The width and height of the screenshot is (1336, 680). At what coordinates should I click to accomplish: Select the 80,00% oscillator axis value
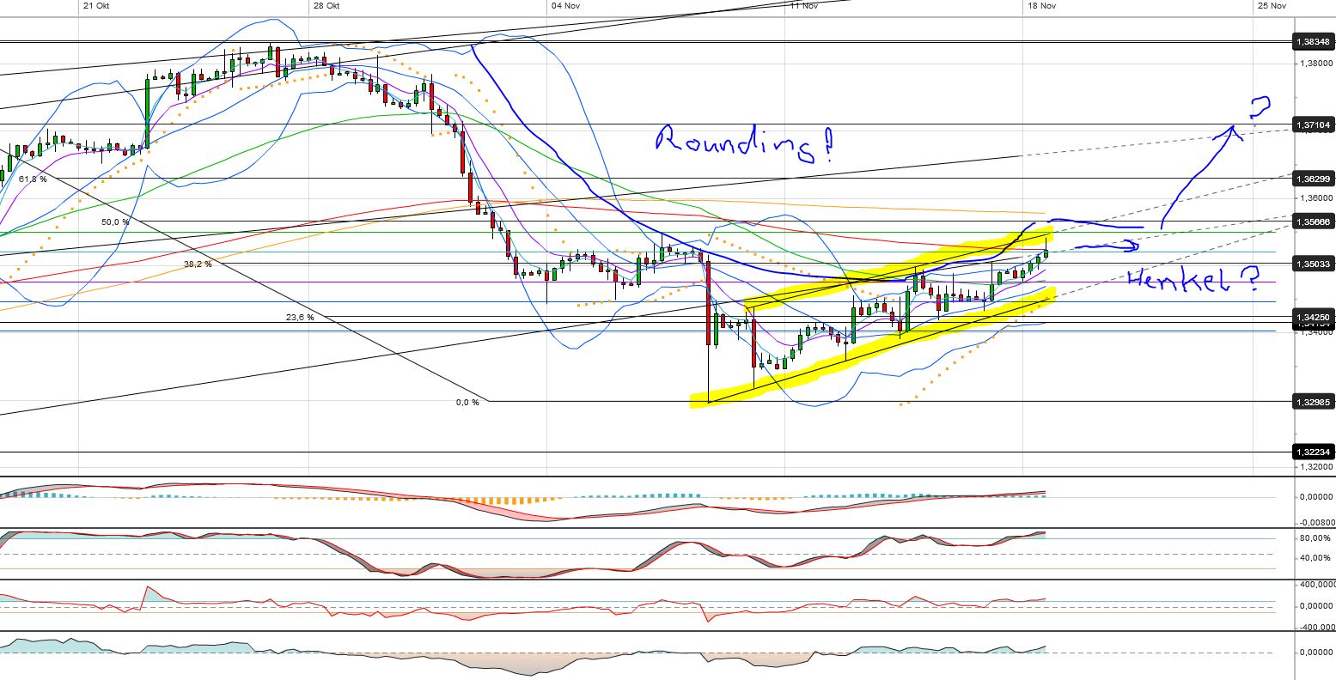[x=1317, y=538]
